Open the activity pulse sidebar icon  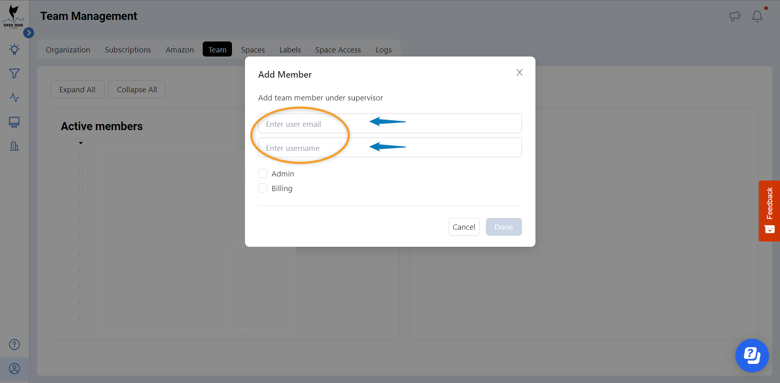tap(14, 98)
